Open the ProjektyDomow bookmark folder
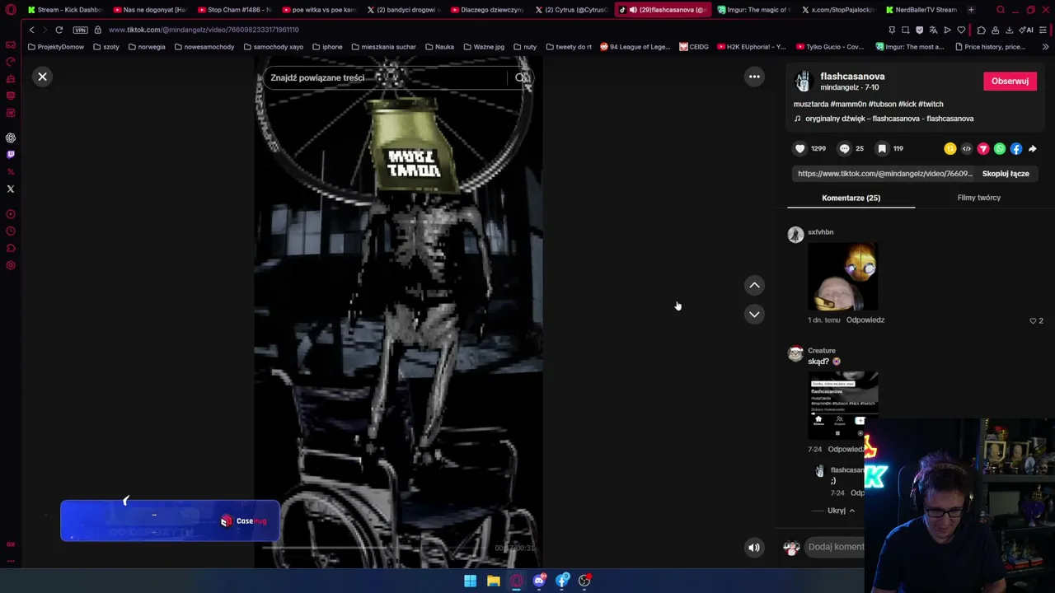 pyautogui.click(x=56, y=47)
